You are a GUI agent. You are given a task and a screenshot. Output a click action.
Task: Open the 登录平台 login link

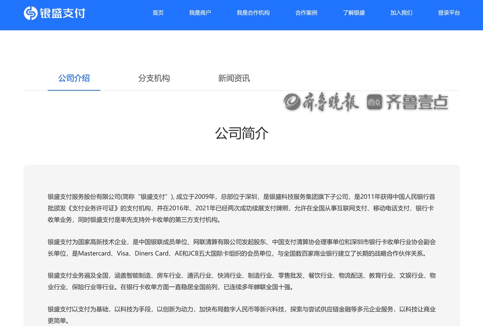(449, 13)
